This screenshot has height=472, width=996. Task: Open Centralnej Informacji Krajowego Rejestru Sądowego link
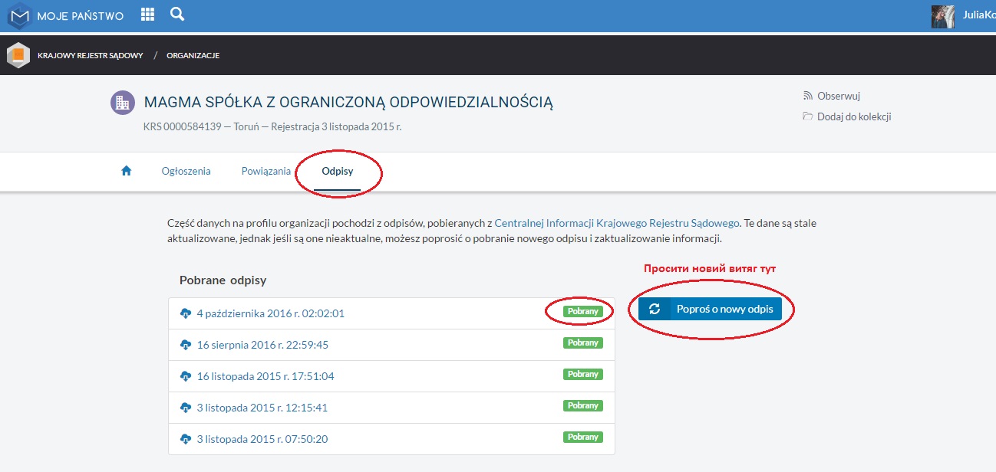616,223
